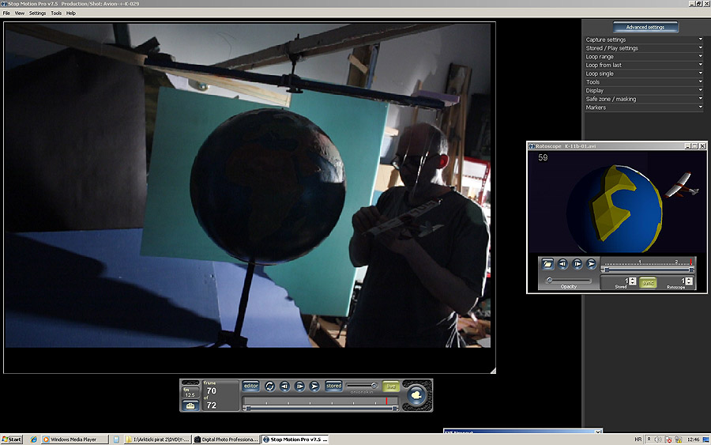Step back one frame in Rotoscope window
The height and width of the screenshot is (445, 711).
pyautogui.click(x=562, y=263)
